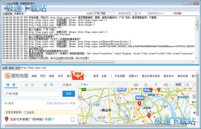Screen dimensions: 201x129
Task: Open the red envelope sign-in promotion
Action: coord(78,75)
